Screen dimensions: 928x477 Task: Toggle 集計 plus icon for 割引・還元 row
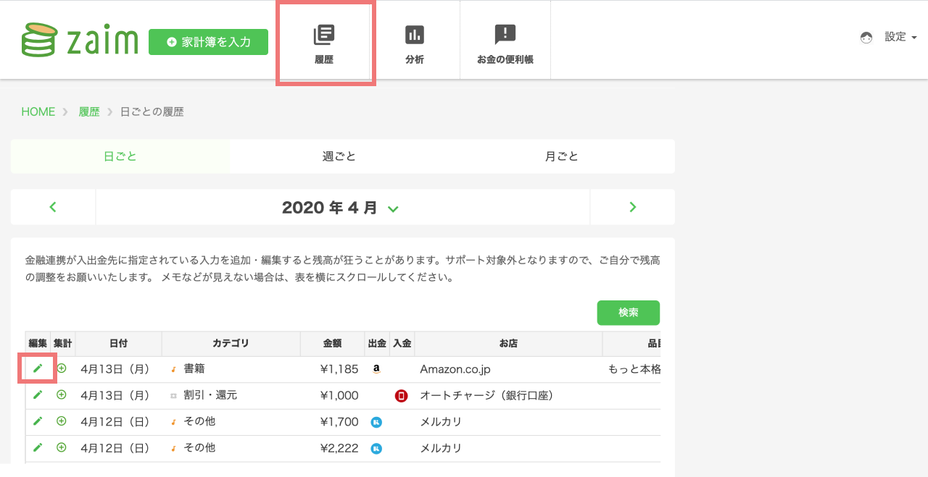point(62,395)
